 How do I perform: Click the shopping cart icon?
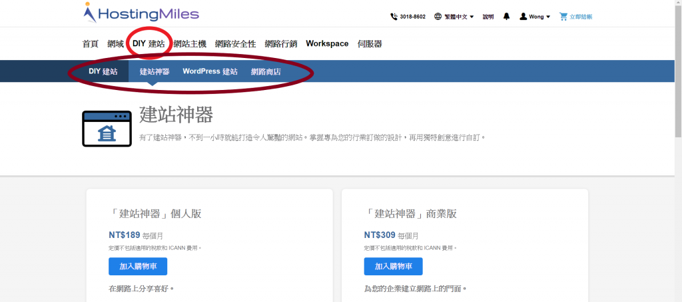(563, 17)
